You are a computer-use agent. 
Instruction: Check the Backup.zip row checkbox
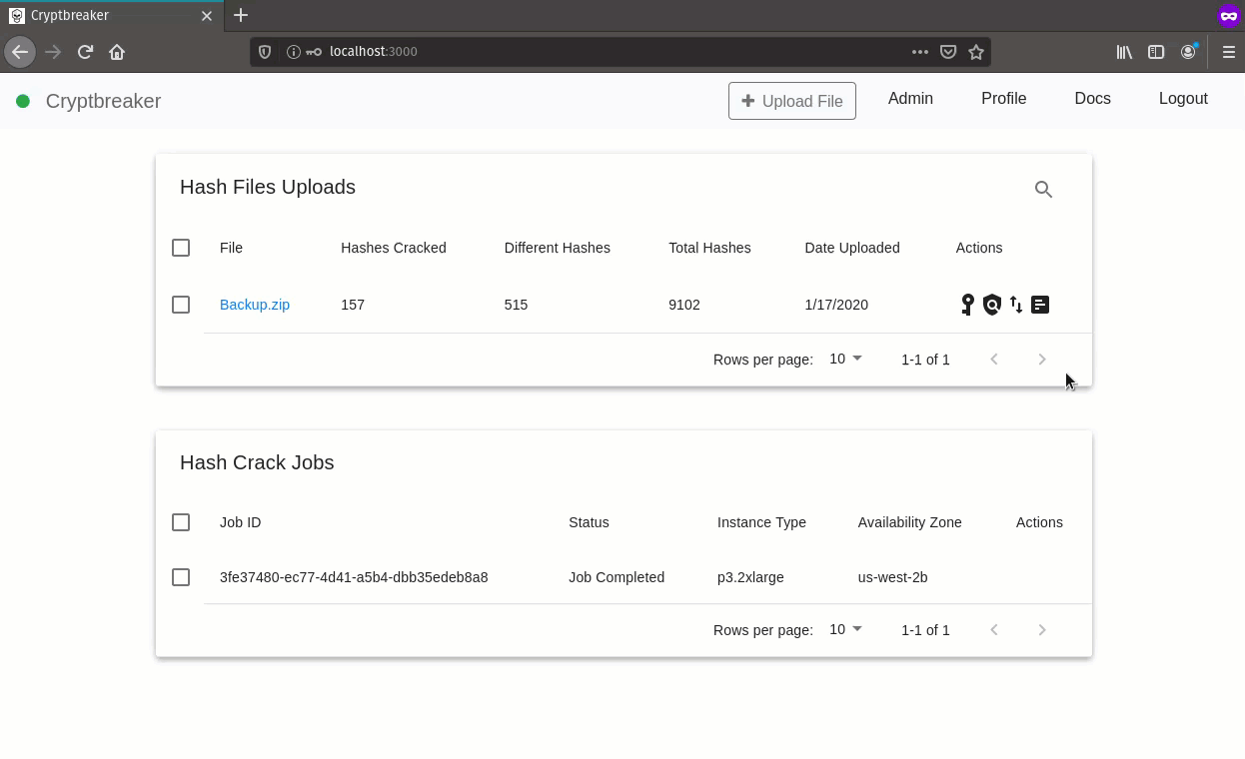[x=181, y=305]
